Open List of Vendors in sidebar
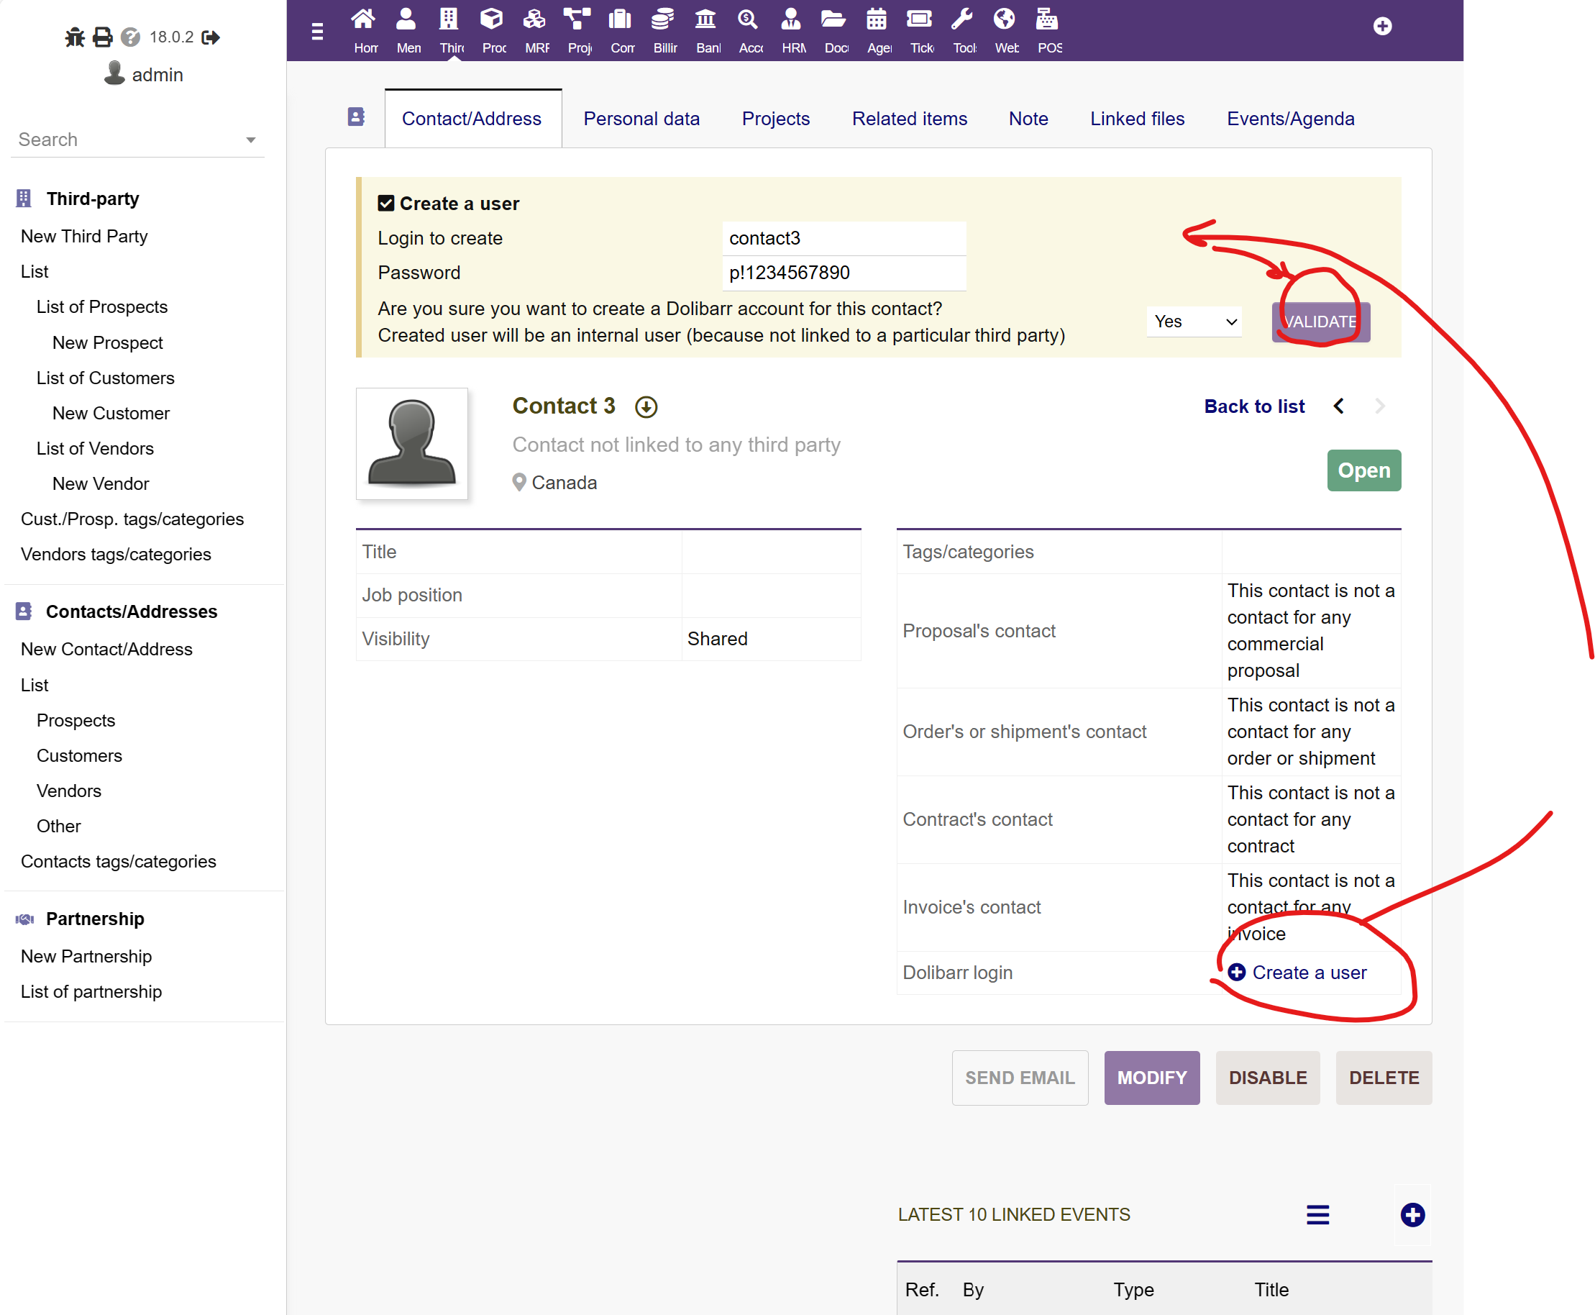 (x=96, y=448)
